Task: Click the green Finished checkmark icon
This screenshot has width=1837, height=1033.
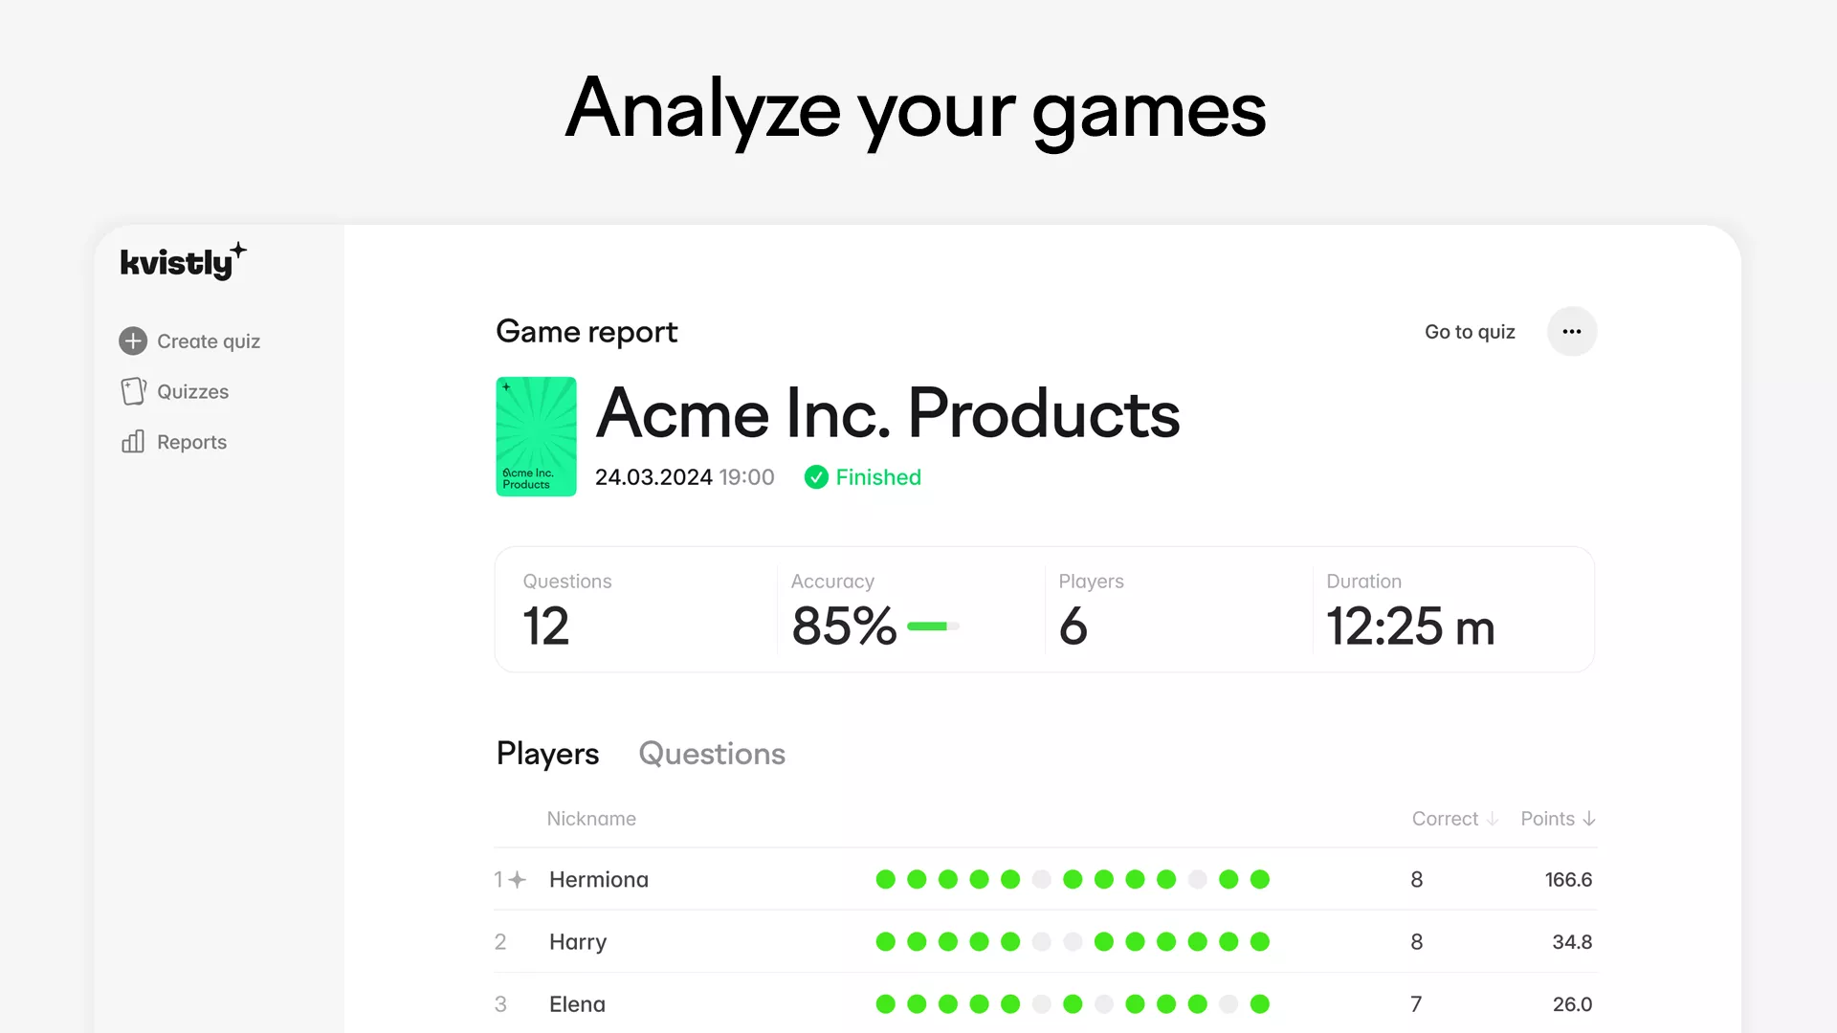Action: 816,477
